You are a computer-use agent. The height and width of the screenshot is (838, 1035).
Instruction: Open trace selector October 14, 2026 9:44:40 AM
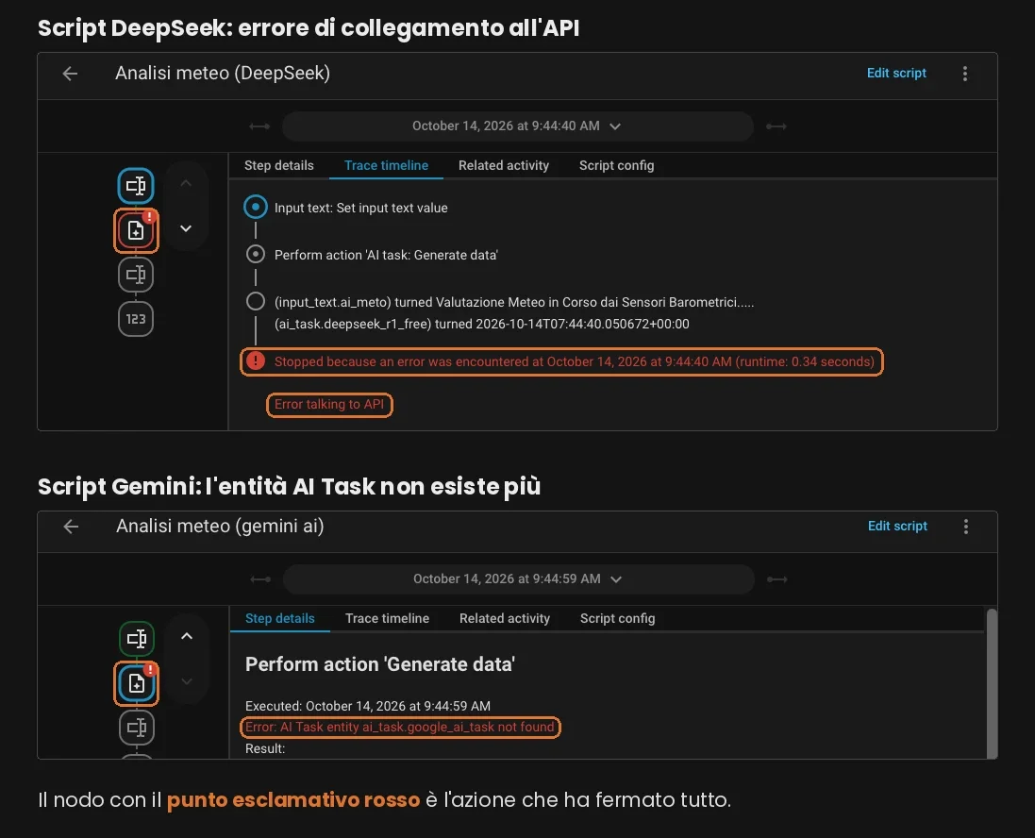tap(517, 126)
